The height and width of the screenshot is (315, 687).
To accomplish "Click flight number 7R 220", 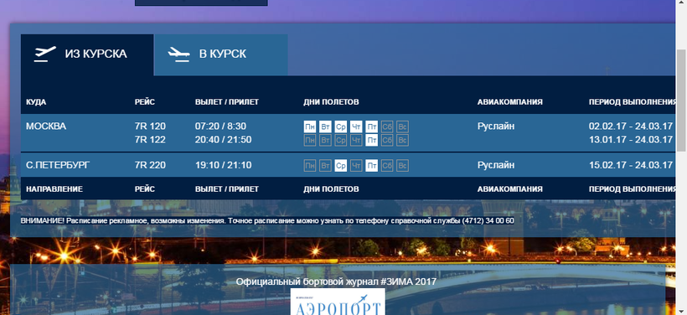I will 150,165.
